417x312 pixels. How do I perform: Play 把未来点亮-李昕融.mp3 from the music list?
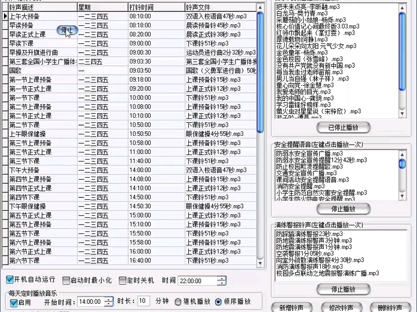(308, 7)
